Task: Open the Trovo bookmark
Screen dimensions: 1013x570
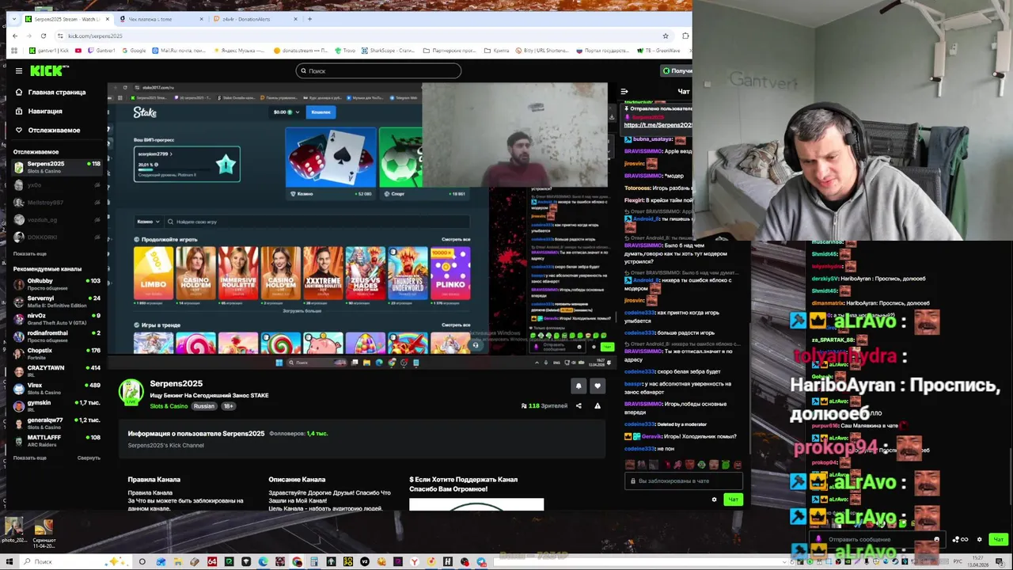Action: click(346, 51)
